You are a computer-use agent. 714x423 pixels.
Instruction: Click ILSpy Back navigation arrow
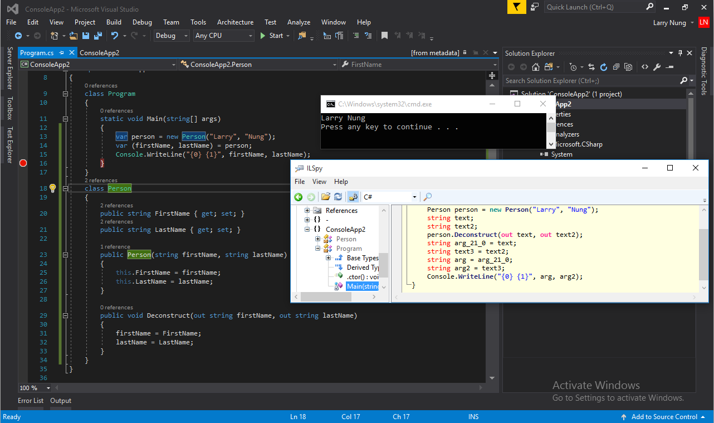299,197
